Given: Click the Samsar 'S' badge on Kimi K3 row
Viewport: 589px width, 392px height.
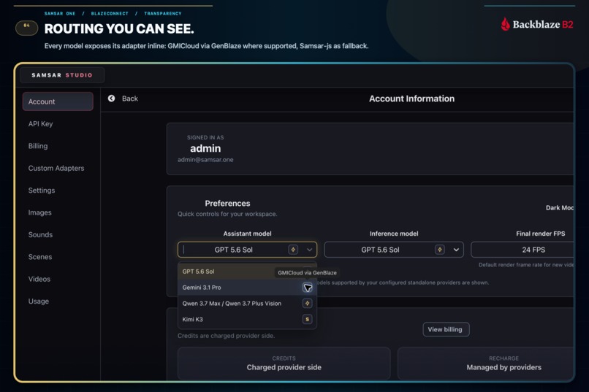Looking at the screenshot, I should click(307, 319).
